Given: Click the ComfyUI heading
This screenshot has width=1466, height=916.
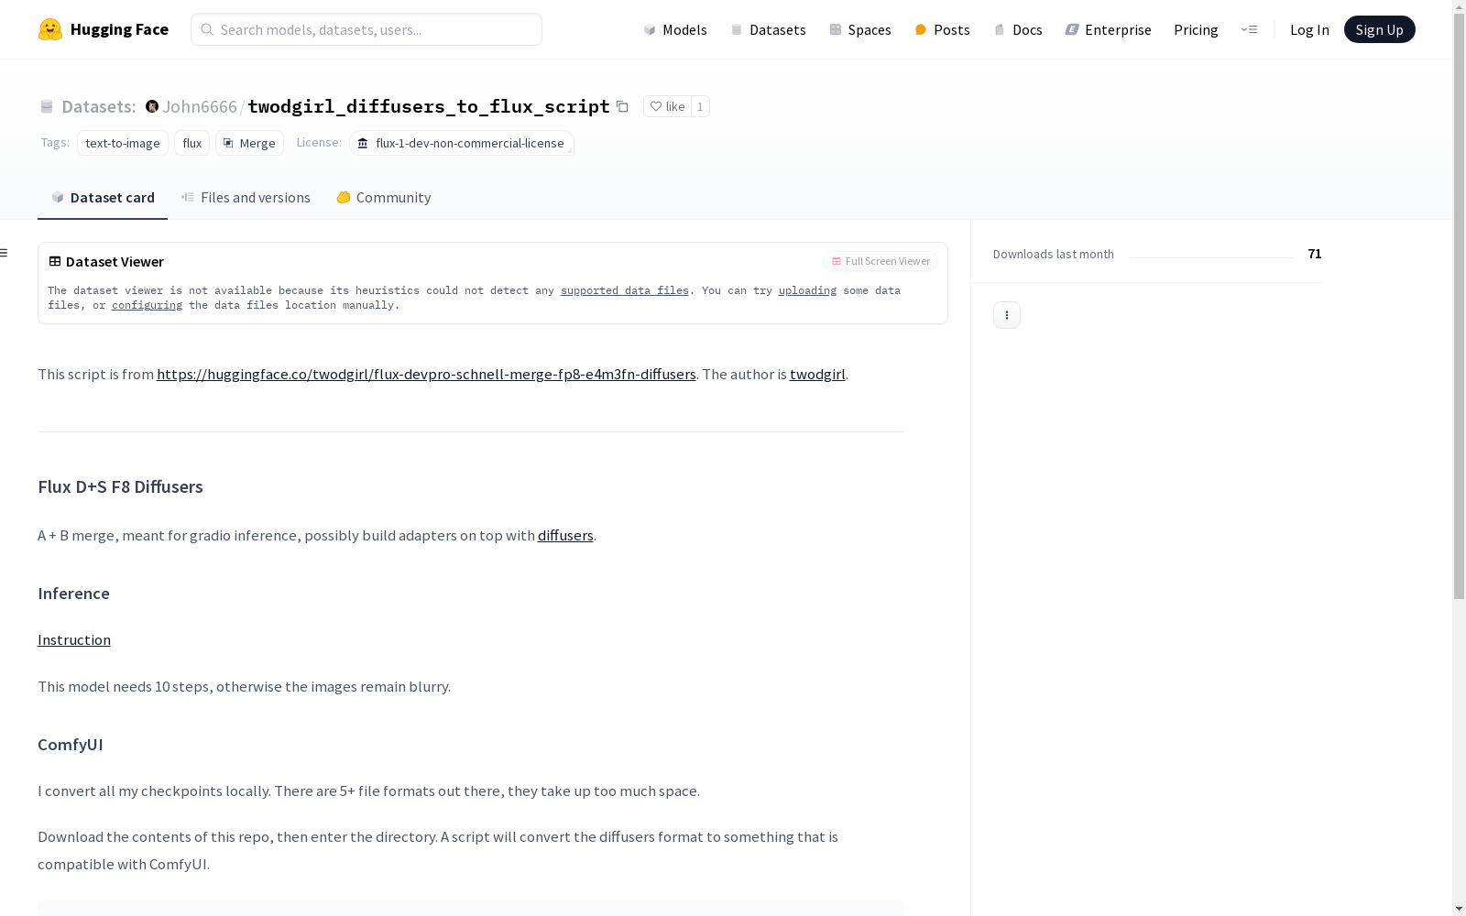Looking at the screenshot, I should [x=71, y=745].
